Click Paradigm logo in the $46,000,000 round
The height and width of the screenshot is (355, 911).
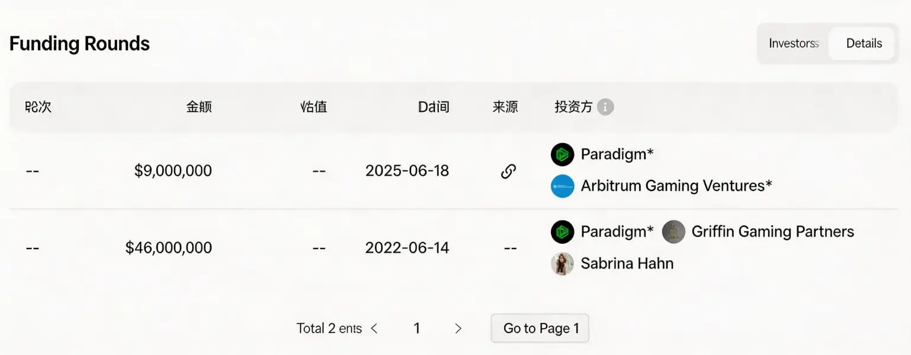[562, 232]
